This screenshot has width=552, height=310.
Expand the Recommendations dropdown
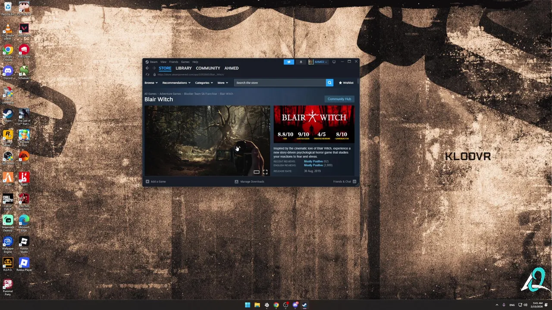(176, 83)
